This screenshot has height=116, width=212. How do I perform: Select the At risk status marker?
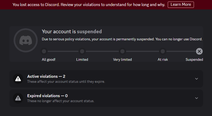tap(163, 51)
